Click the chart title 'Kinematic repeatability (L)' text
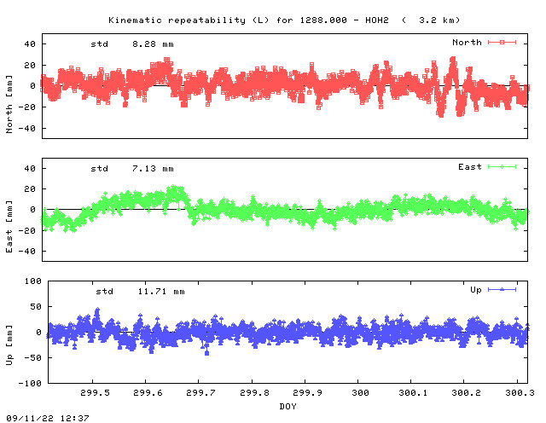The width and height of the screenshot is (546, 423). 189,20
